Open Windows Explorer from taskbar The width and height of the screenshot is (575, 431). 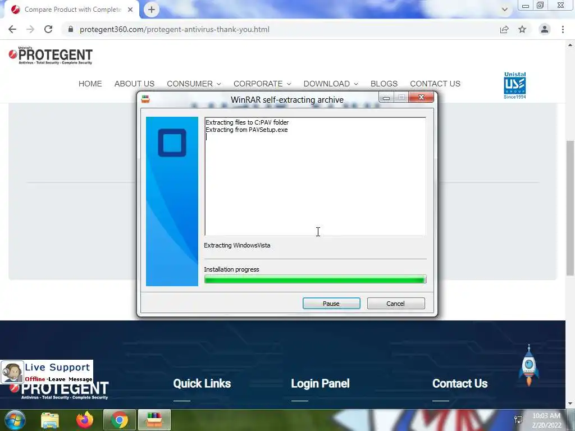click(x=50, y=420)
